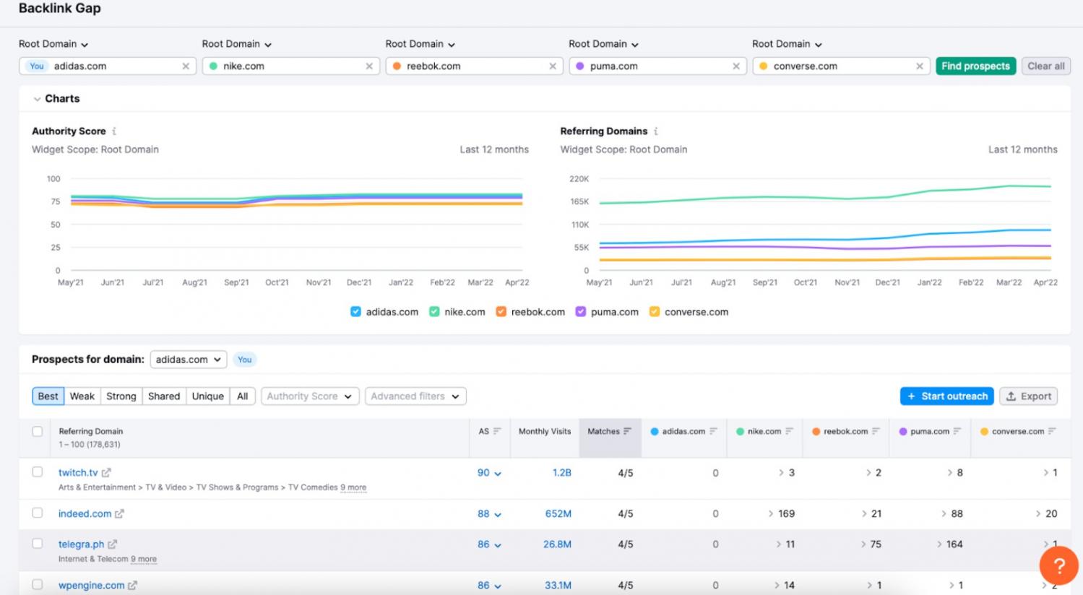Click Referring Domains info icon
The width and height of the screenshot is (1083, 595).
(656, 131)
